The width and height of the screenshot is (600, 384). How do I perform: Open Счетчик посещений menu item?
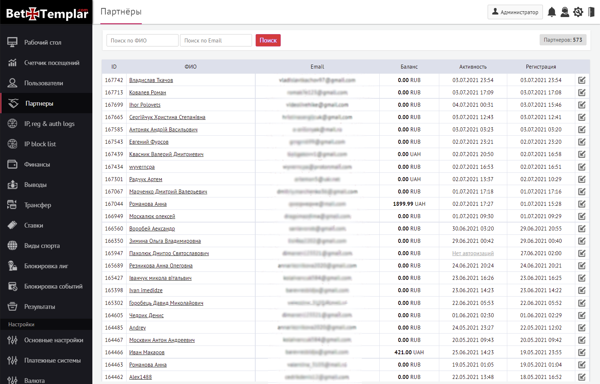coord(52,63)
